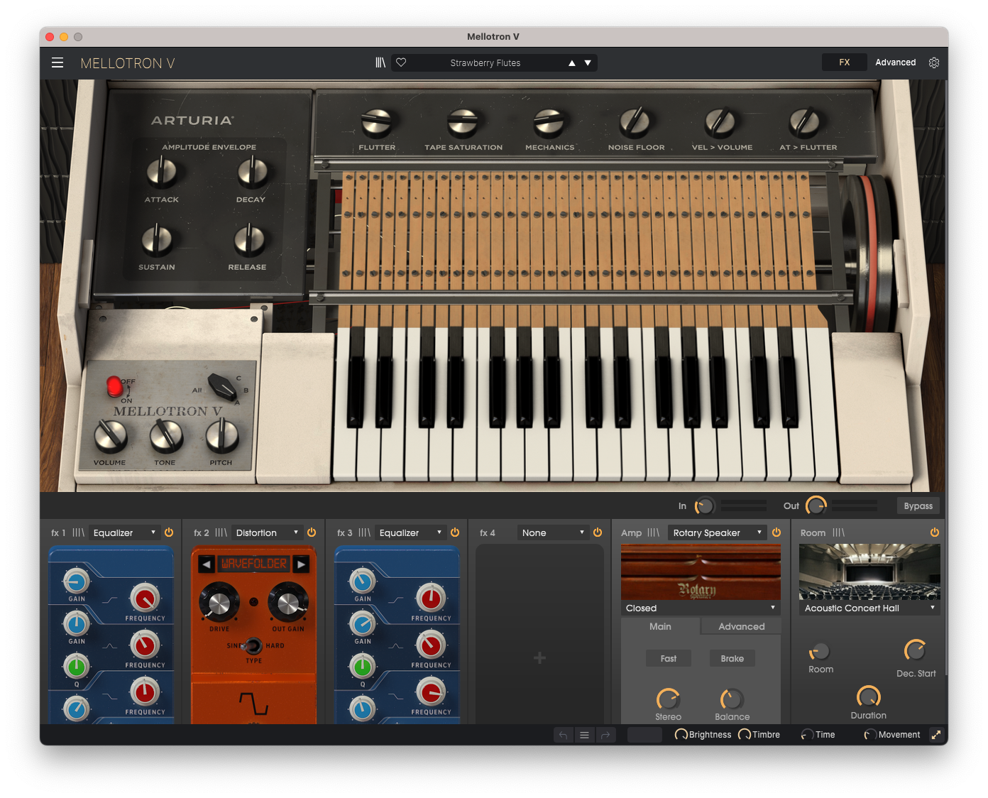Click the Dec. Start knob
The image size is (988, 798).
[916, 650]
